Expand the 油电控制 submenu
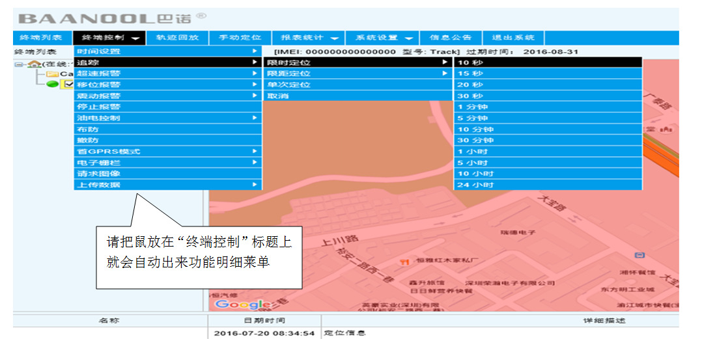The width and height of the screenshot is (702, 339). (x=168, y=118)
